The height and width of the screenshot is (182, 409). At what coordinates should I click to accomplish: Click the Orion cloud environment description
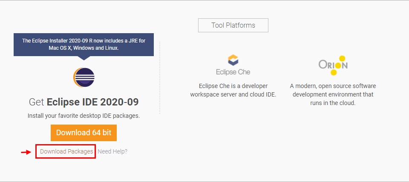[333, 94]
